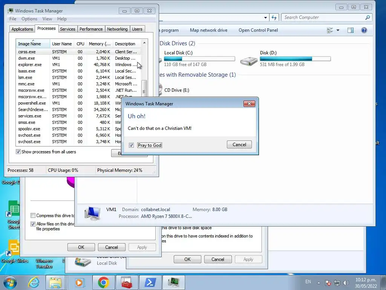Open the View menu in Task Manager
The width and height of the screenshot is (386, 290).
[x=47, y=19]
